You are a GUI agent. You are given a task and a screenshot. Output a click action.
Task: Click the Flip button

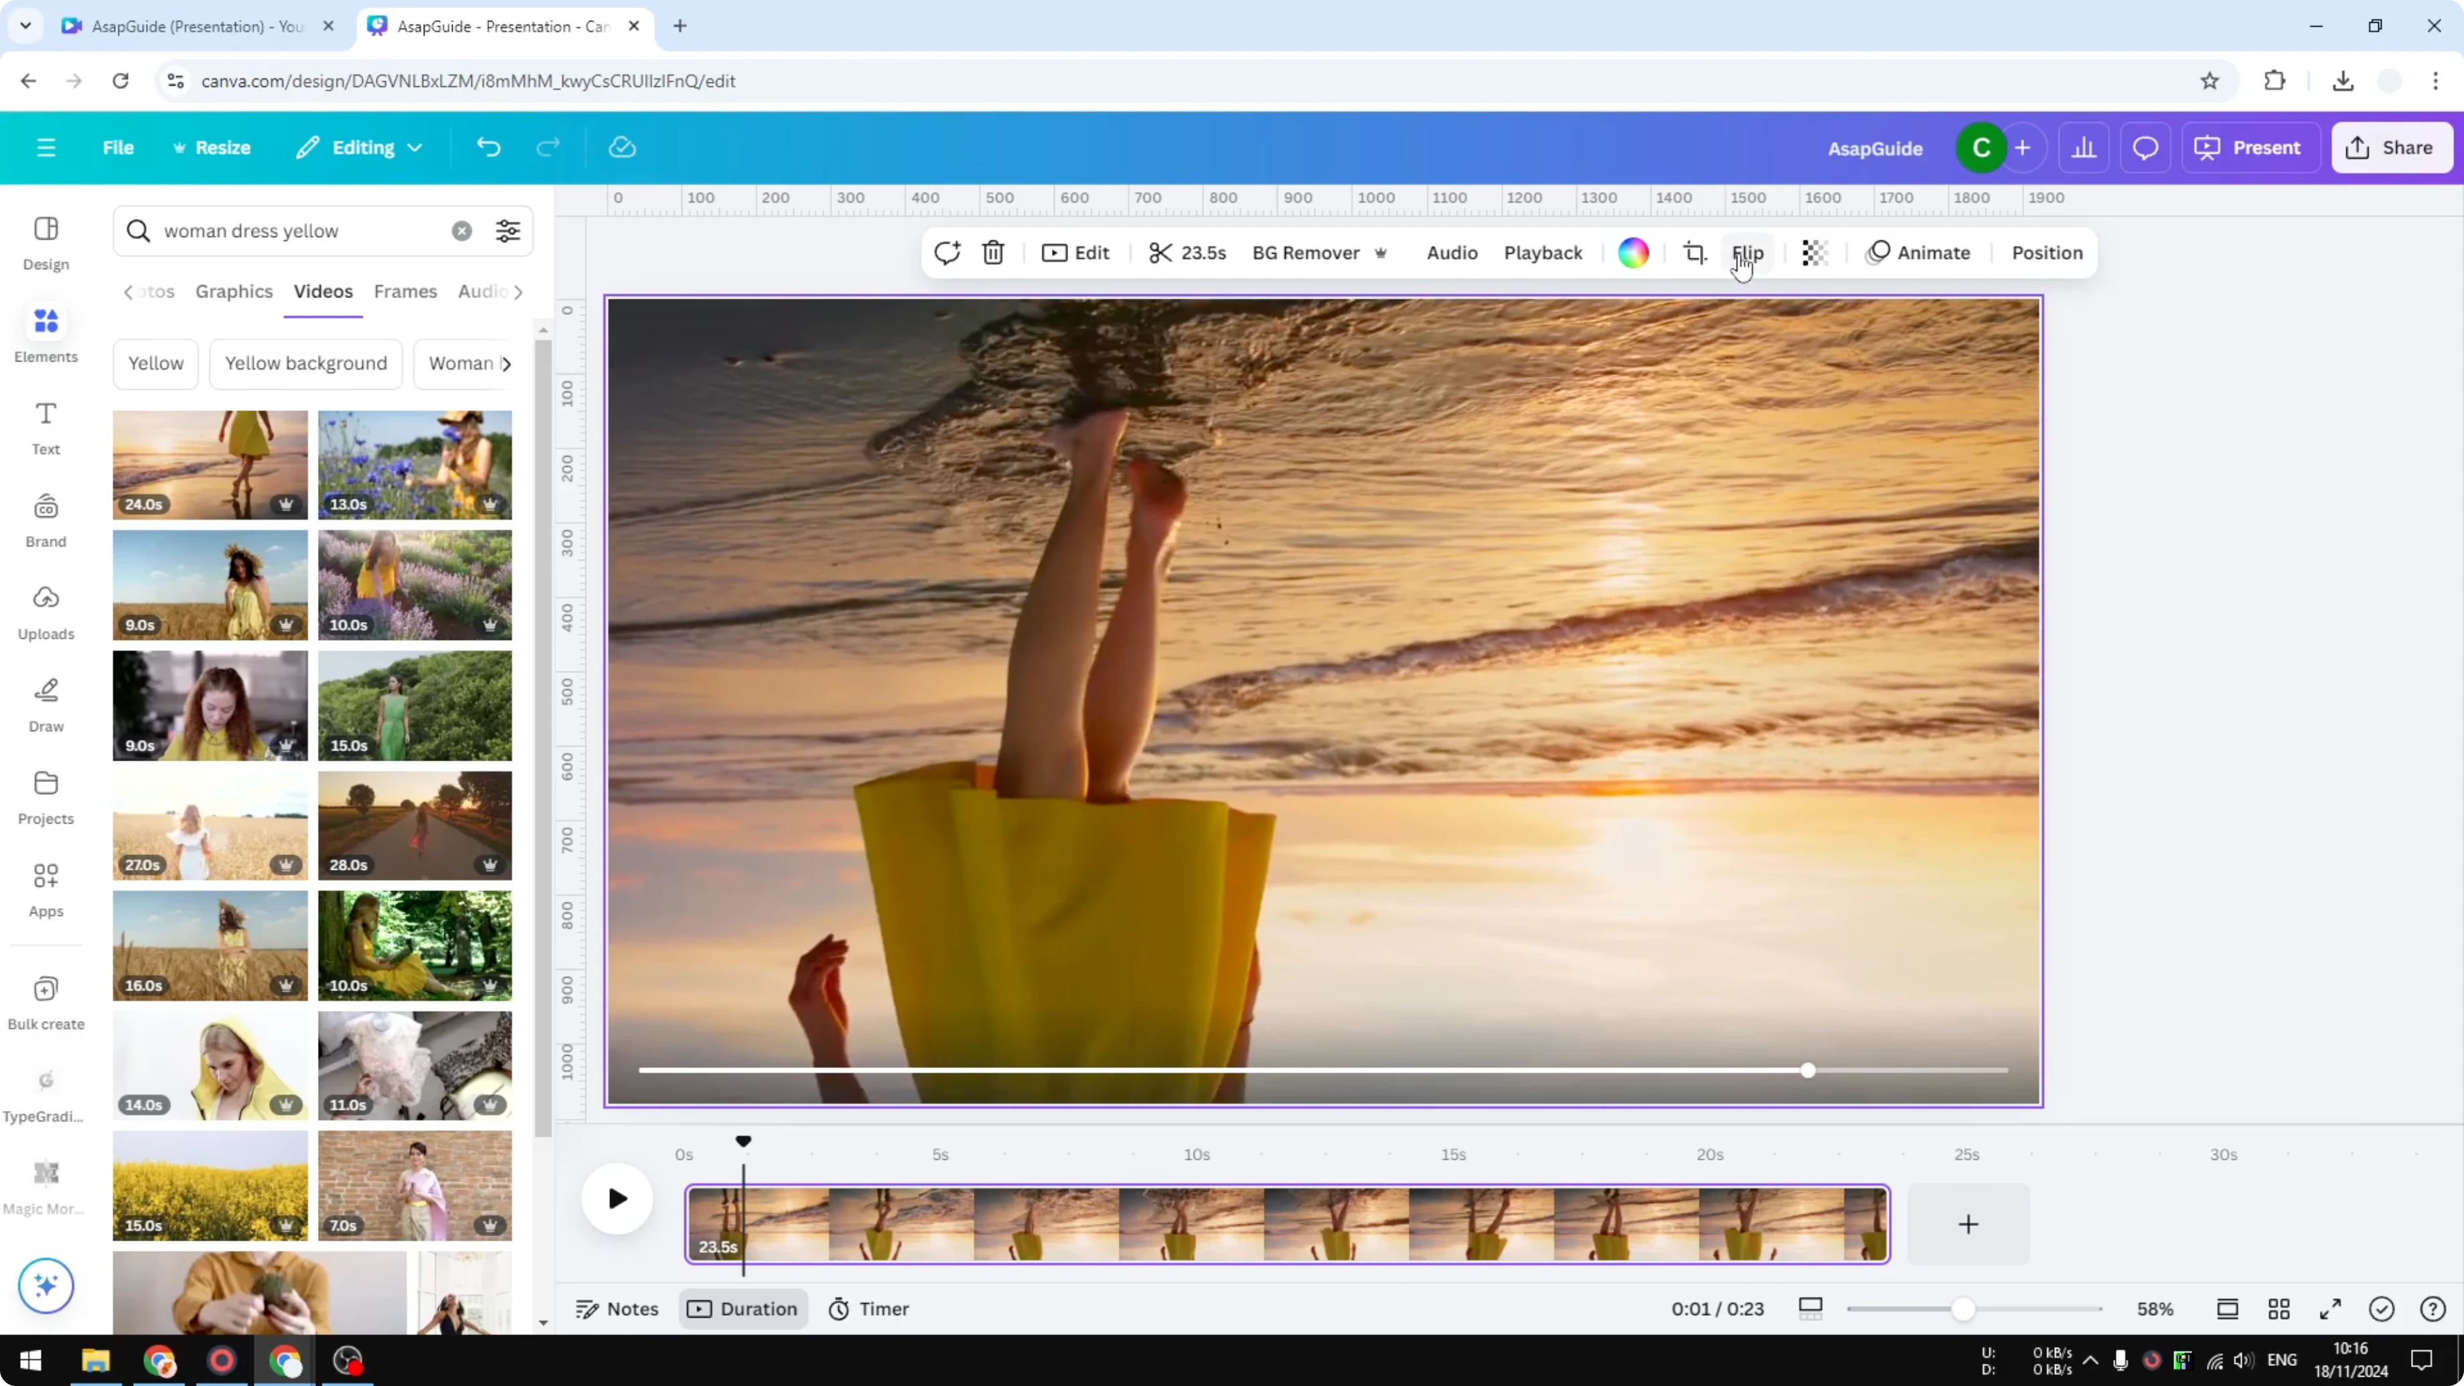click(1748, 252)
